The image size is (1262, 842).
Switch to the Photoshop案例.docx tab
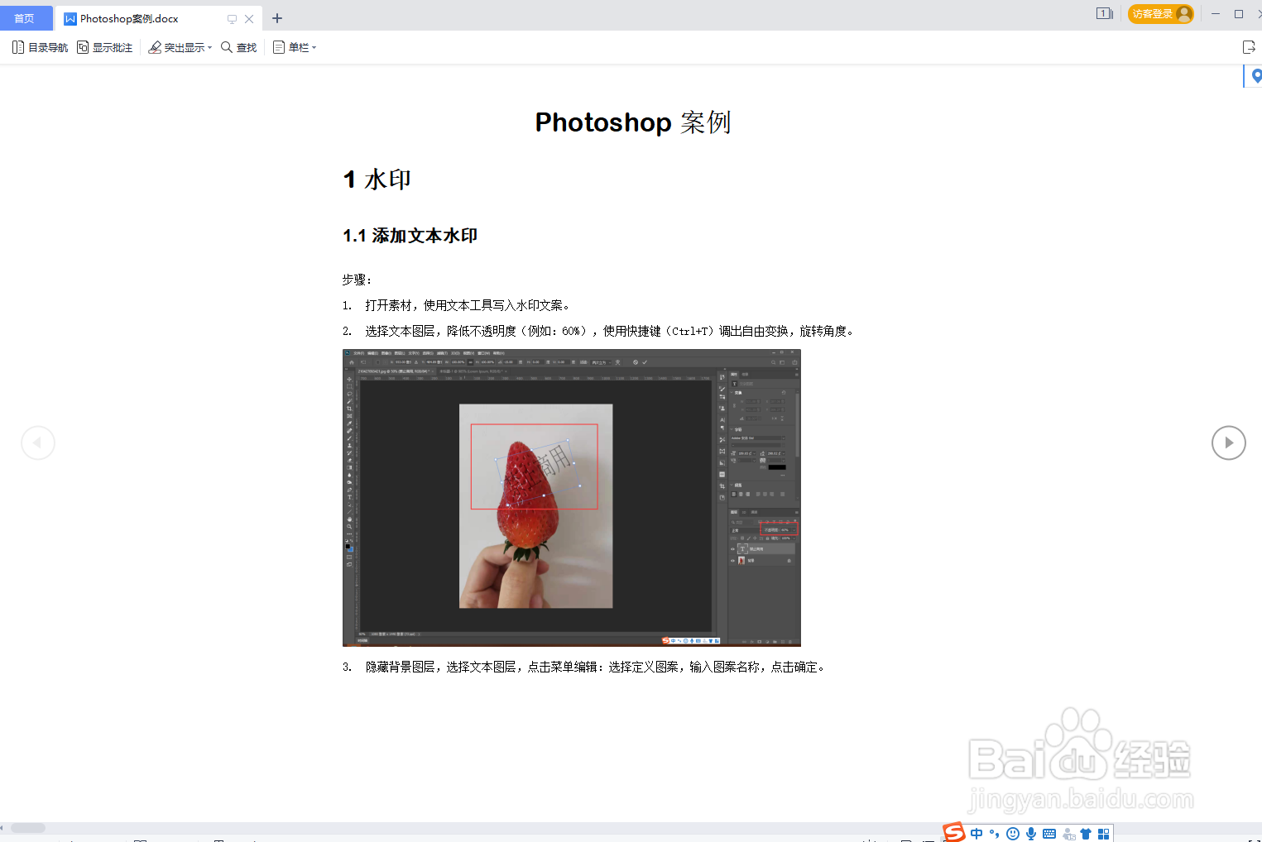tap(129, 18)
